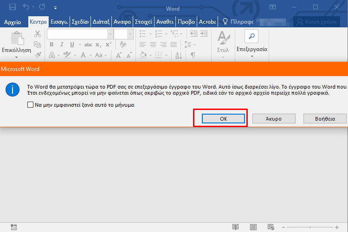This screenshot has height=232, width=348.
Task: Click the font name box
Action: click(x=77, y=34)
